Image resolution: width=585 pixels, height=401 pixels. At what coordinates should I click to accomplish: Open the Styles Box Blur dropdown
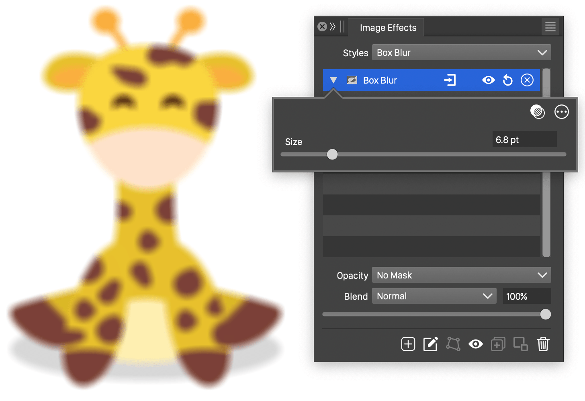coord(461,52)
